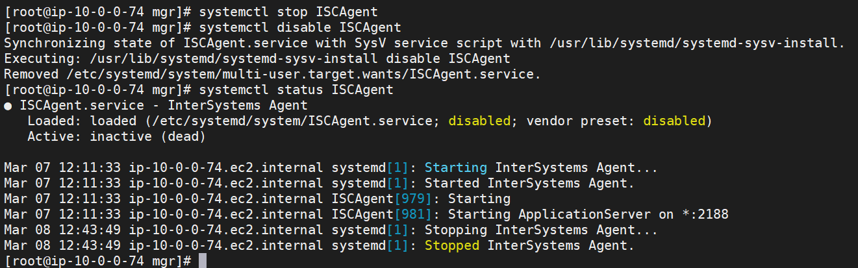Click the status bullet before ISCAgent.service
This screenshot has width=858, height=268.
pos(7,106)
